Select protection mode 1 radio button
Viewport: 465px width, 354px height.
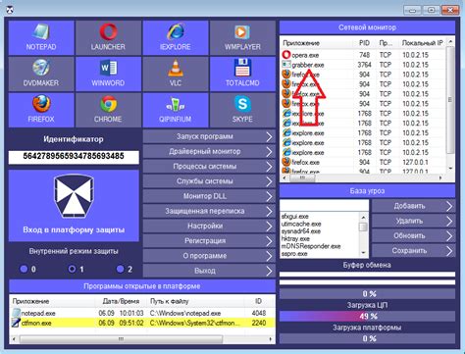(72, 269)
